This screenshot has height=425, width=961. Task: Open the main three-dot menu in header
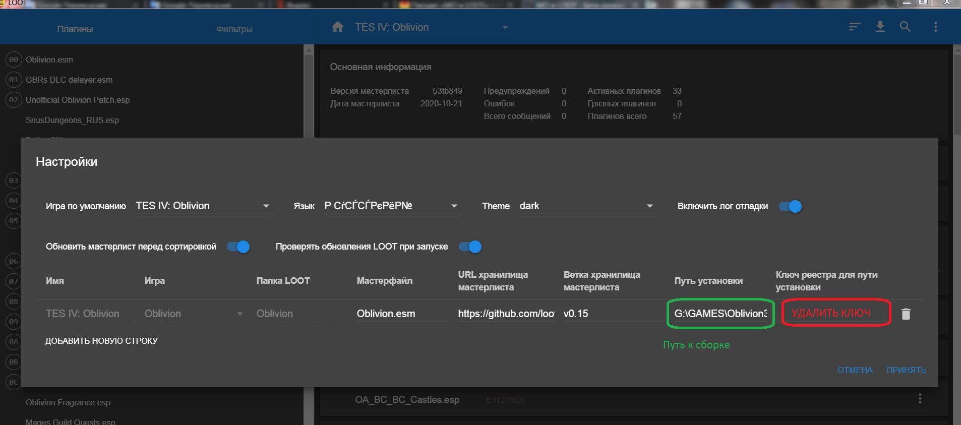click(935, 27)
